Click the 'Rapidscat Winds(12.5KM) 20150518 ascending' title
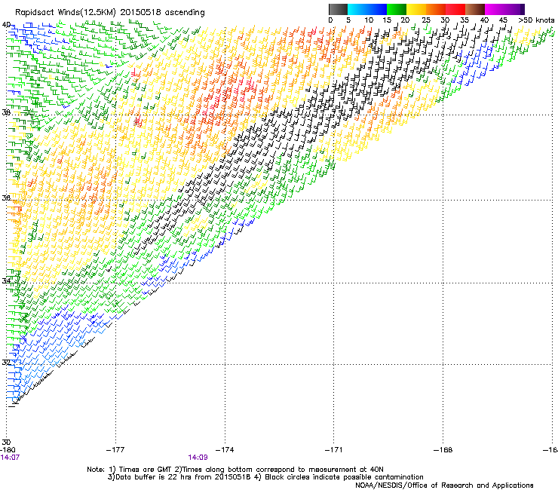558x490 pixels. 109,13
